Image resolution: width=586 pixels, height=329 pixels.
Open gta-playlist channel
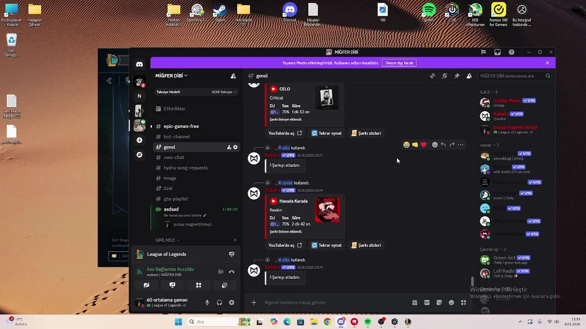[x=196, y=199]
